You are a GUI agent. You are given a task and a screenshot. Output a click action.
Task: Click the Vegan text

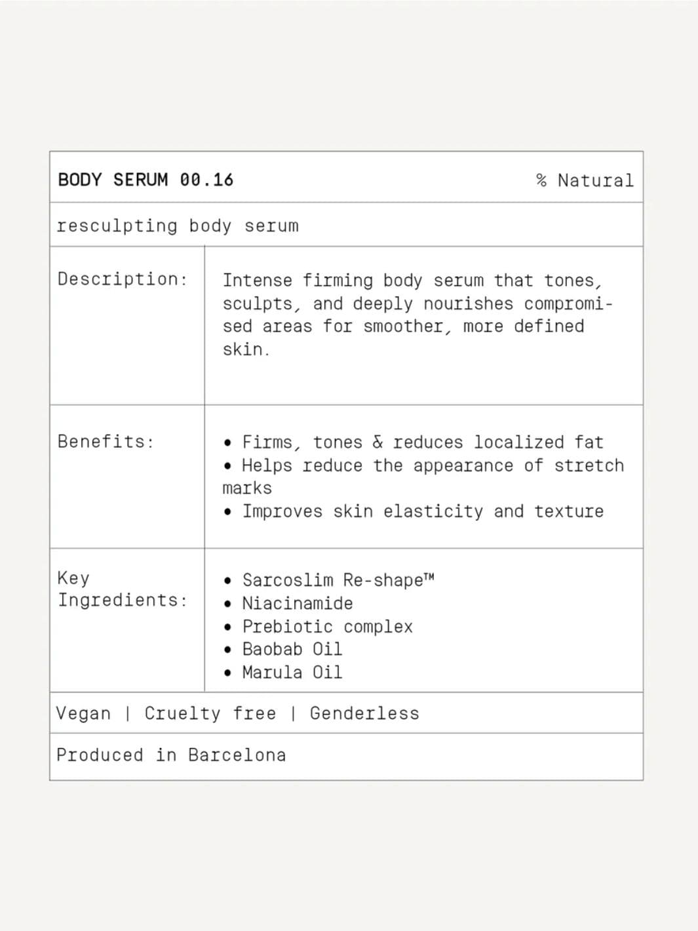(83, 713)
